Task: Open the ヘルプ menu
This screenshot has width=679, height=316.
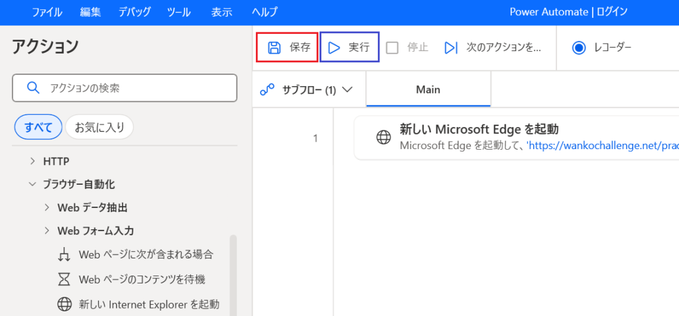Action: [x=265, y=12]
